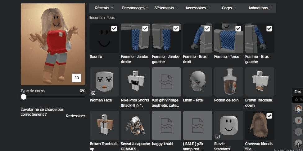Image resolution: width=303 pixels, height=151 pixels.
Task: Click the Sourire face thumbnail
Action: 104,38
